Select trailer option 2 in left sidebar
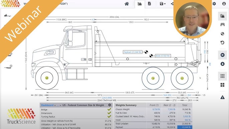 click(x=8, y=67)
